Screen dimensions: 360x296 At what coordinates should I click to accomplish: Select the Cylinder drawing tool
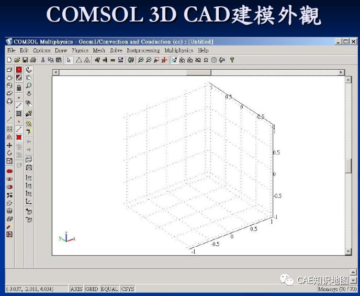tap(9, 85)
